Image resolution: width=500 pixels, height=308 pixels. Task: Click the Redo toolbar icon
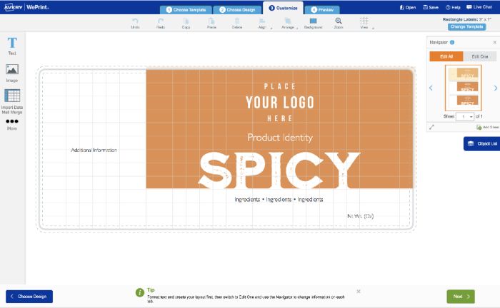161,23
